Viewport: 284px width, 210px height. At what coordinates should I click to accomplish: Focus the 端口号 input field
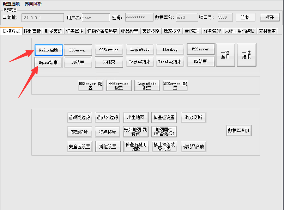pyautogui.click(x=225, y=17)
